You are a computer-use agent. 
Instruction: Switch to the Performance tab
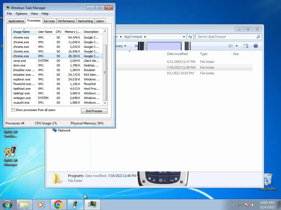pyautogui.click(x=66, y=21)
